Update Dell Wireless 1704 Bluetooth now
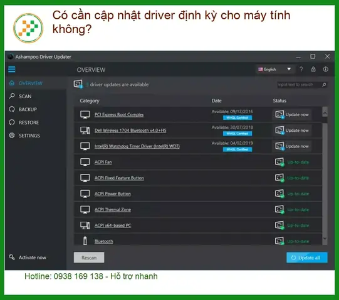The image size is (339, 300). [x=291, y=130]
